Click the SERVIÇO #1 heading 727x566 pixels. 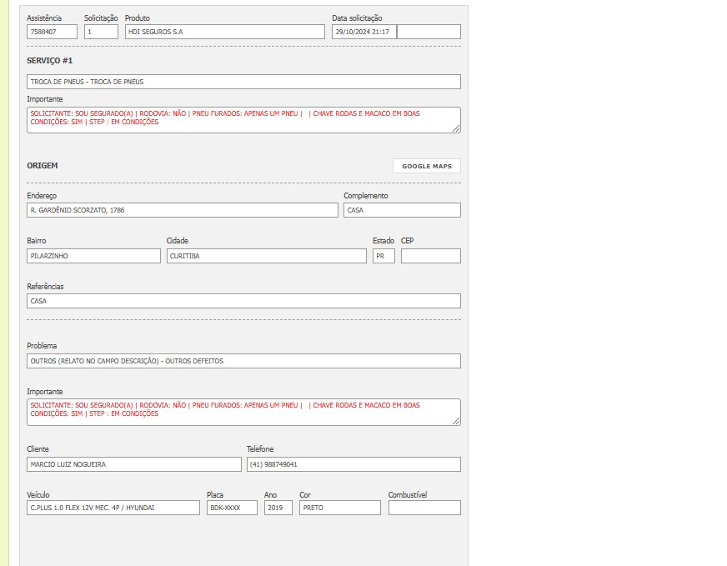click(50, 61)
